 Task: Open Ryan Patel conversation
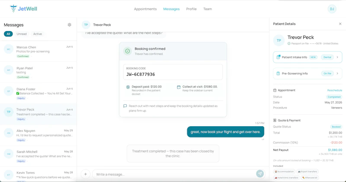click(38, 72)
